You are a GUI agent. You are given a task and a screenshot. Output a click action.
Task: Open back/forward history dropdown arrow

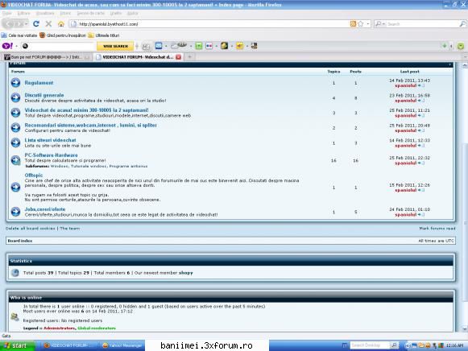click(27, 24)
